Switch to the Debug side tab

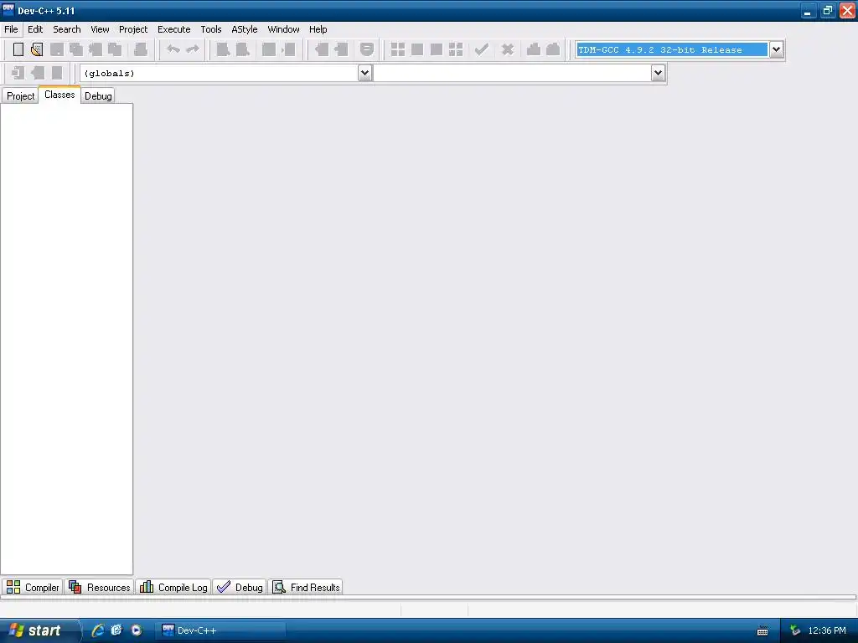point(98,95)
